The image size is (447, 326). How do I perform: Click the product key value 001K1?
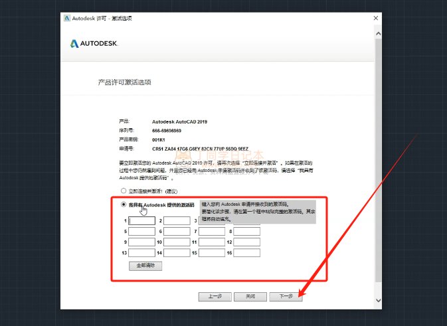tap(159, 140)
